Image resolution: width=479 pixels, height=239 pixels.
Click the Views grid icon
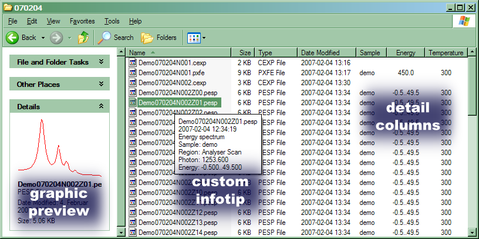click(x=193, y=38)
